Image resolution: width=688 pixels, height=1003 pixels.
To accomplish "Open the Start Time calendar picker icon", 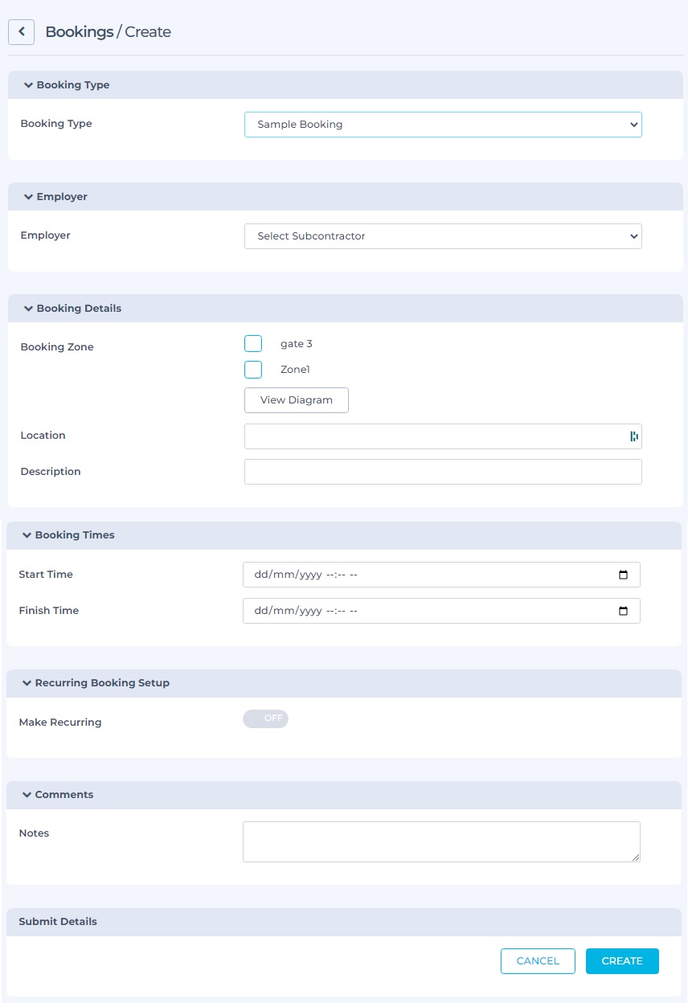I will click(x=623, y=575).
